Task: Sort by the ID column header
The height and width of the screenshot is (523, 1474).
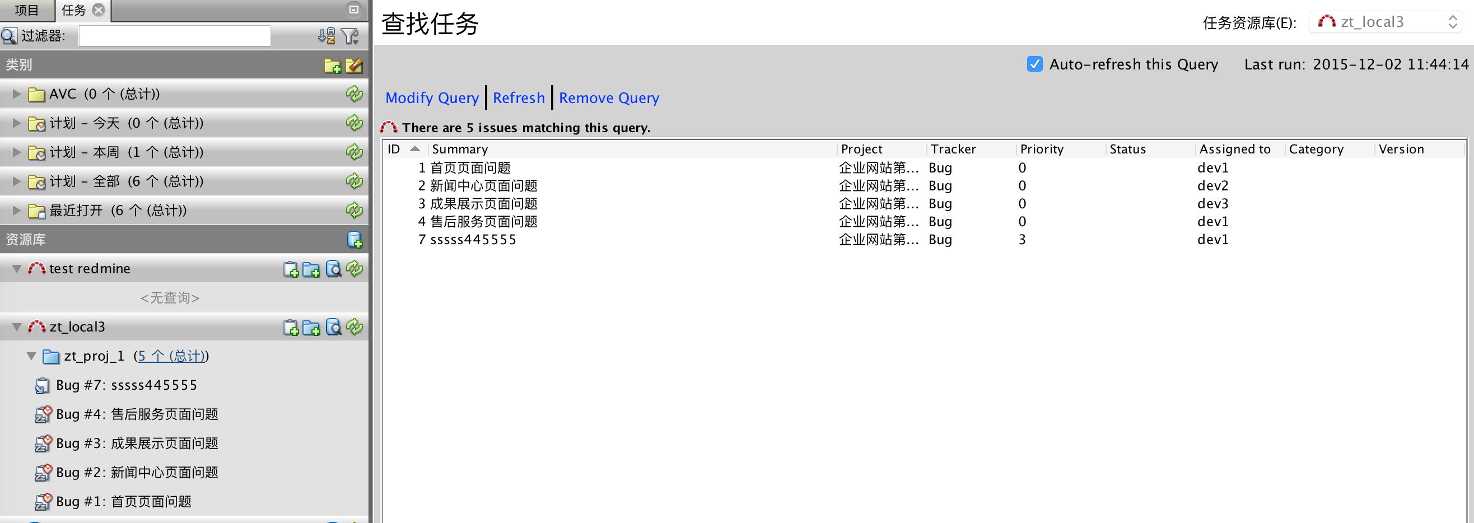Action: pyautogui.click(x=405, y=150)
